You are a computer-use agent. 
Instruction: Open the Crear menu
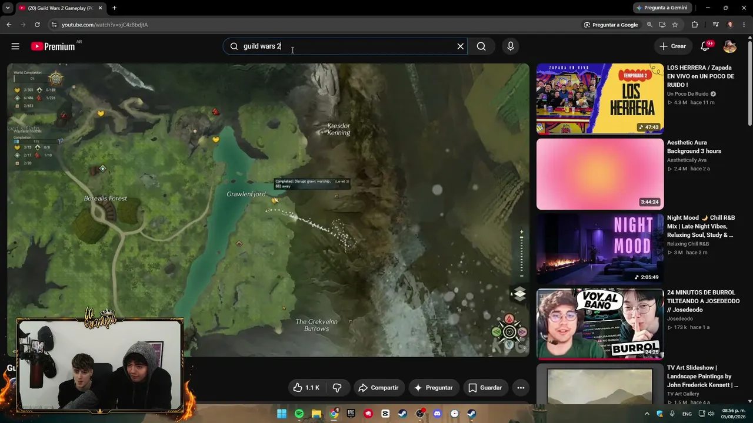point(672,46)
